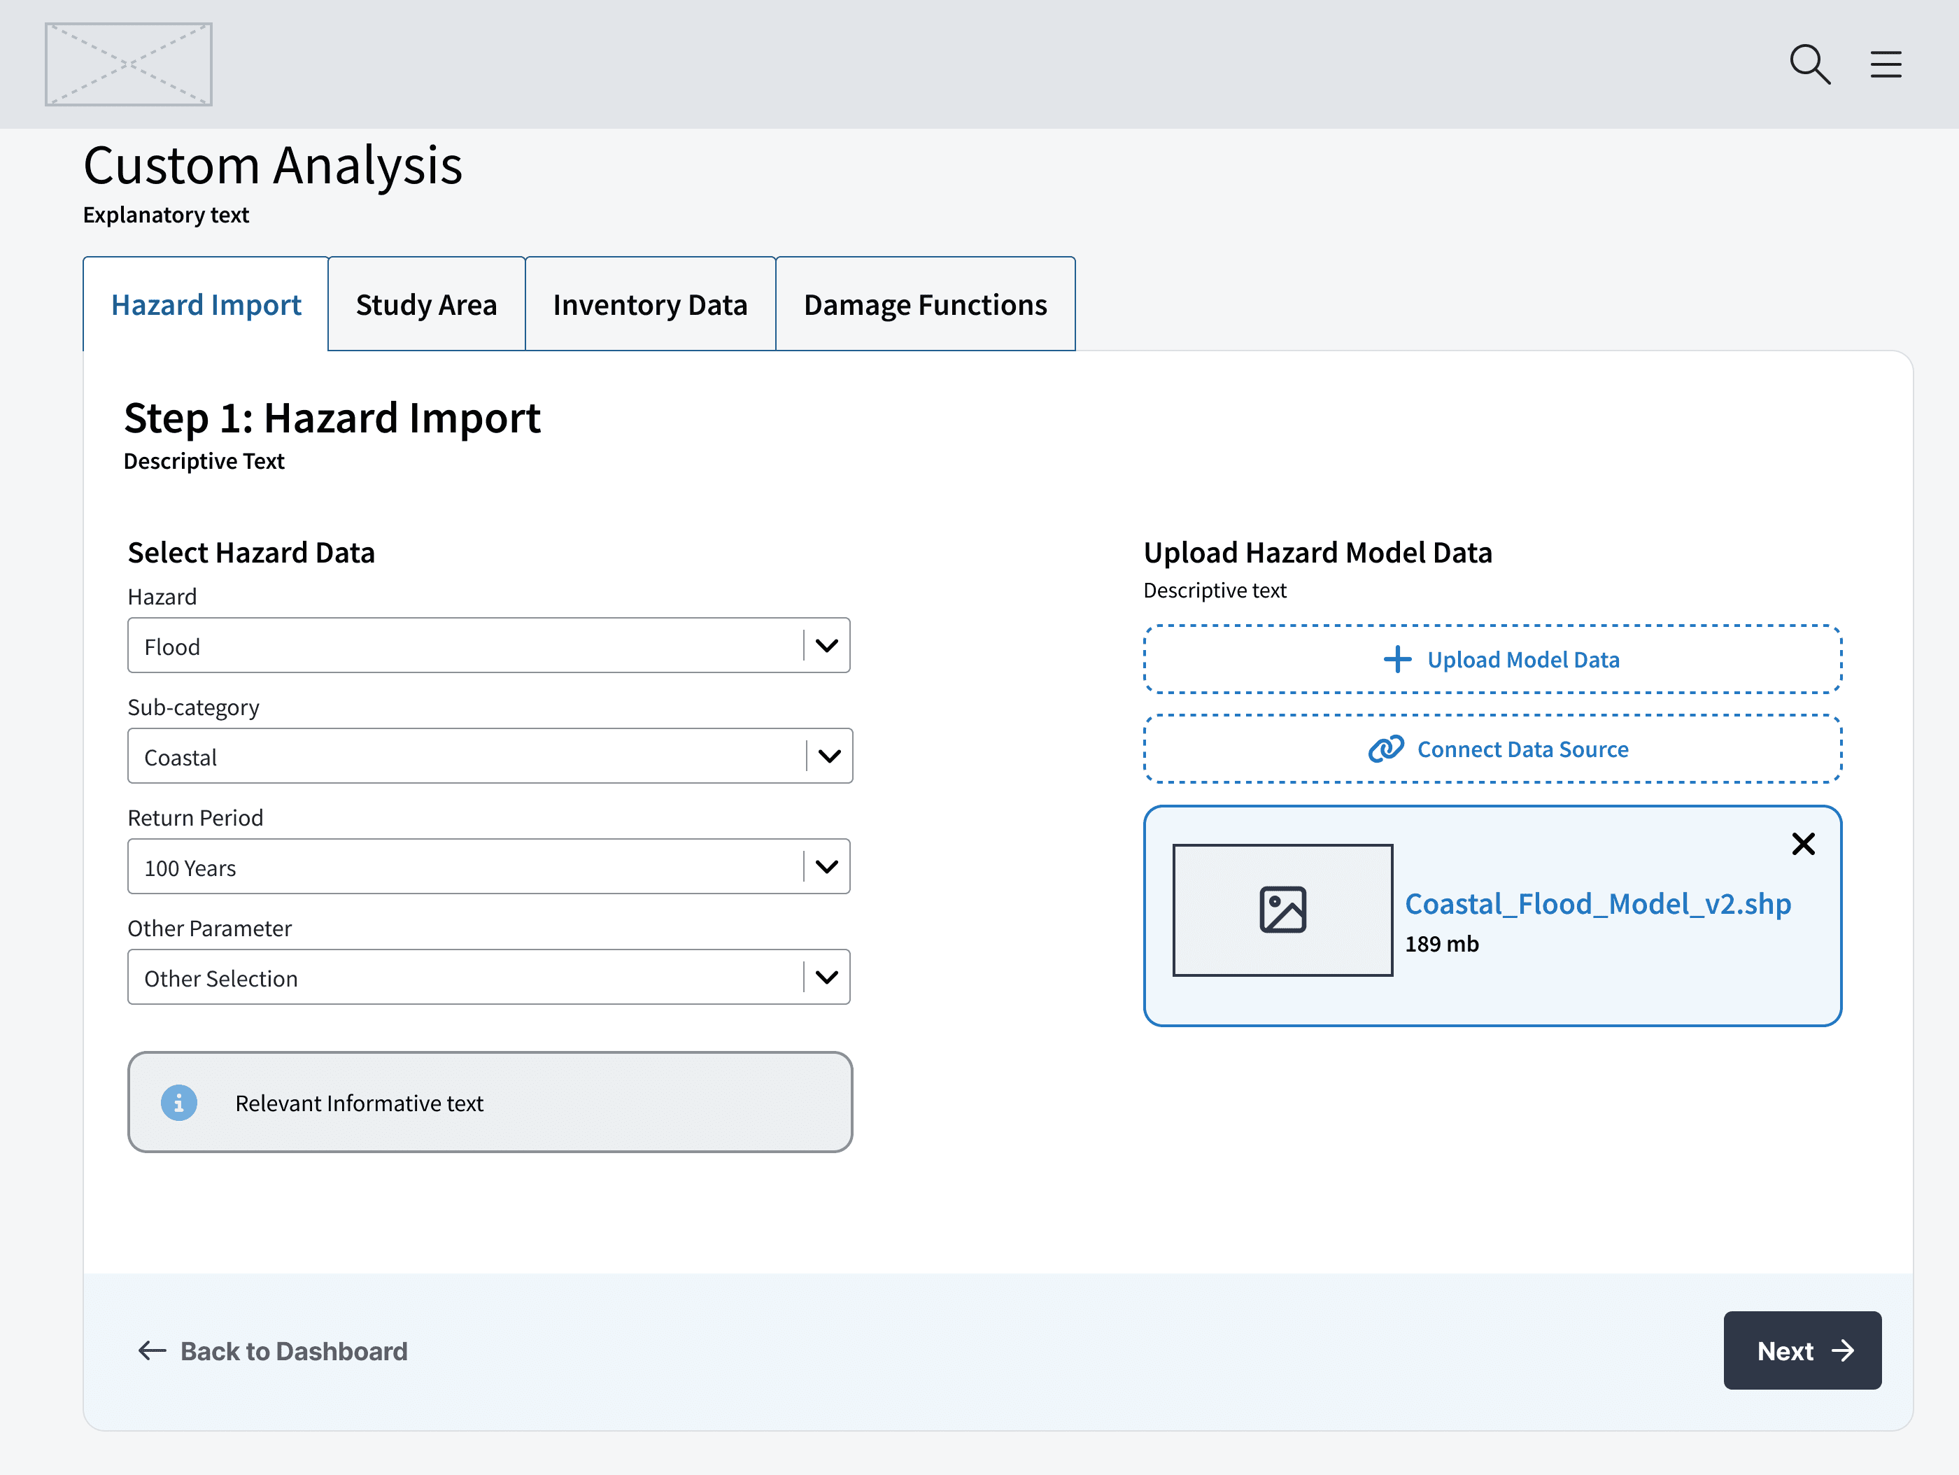Click the Next button
1959x1475 pixels.
click(x=1802, y=1350)
